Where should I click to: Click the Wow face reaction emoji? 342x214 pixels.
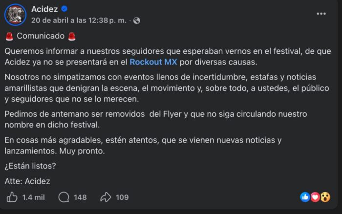(325, 197)
